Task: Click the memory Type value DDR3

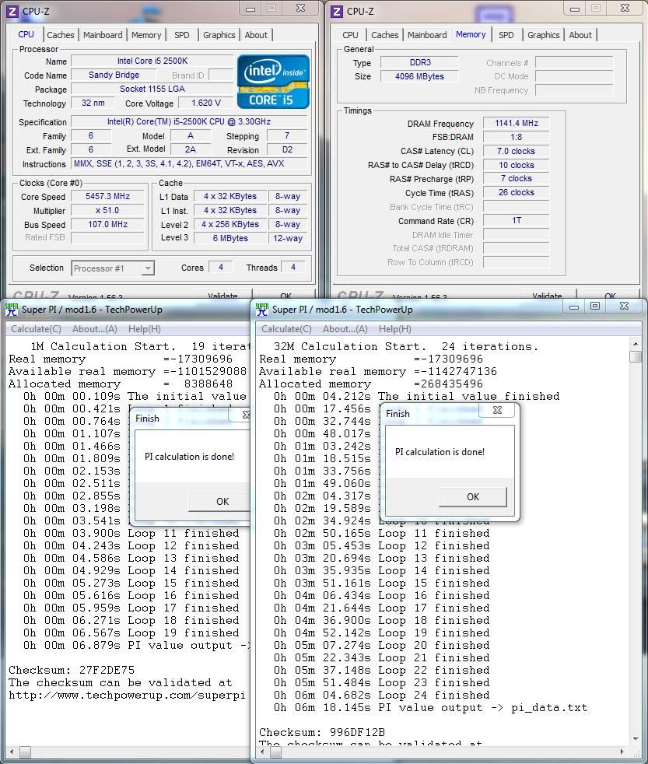Action: (419, 62)
